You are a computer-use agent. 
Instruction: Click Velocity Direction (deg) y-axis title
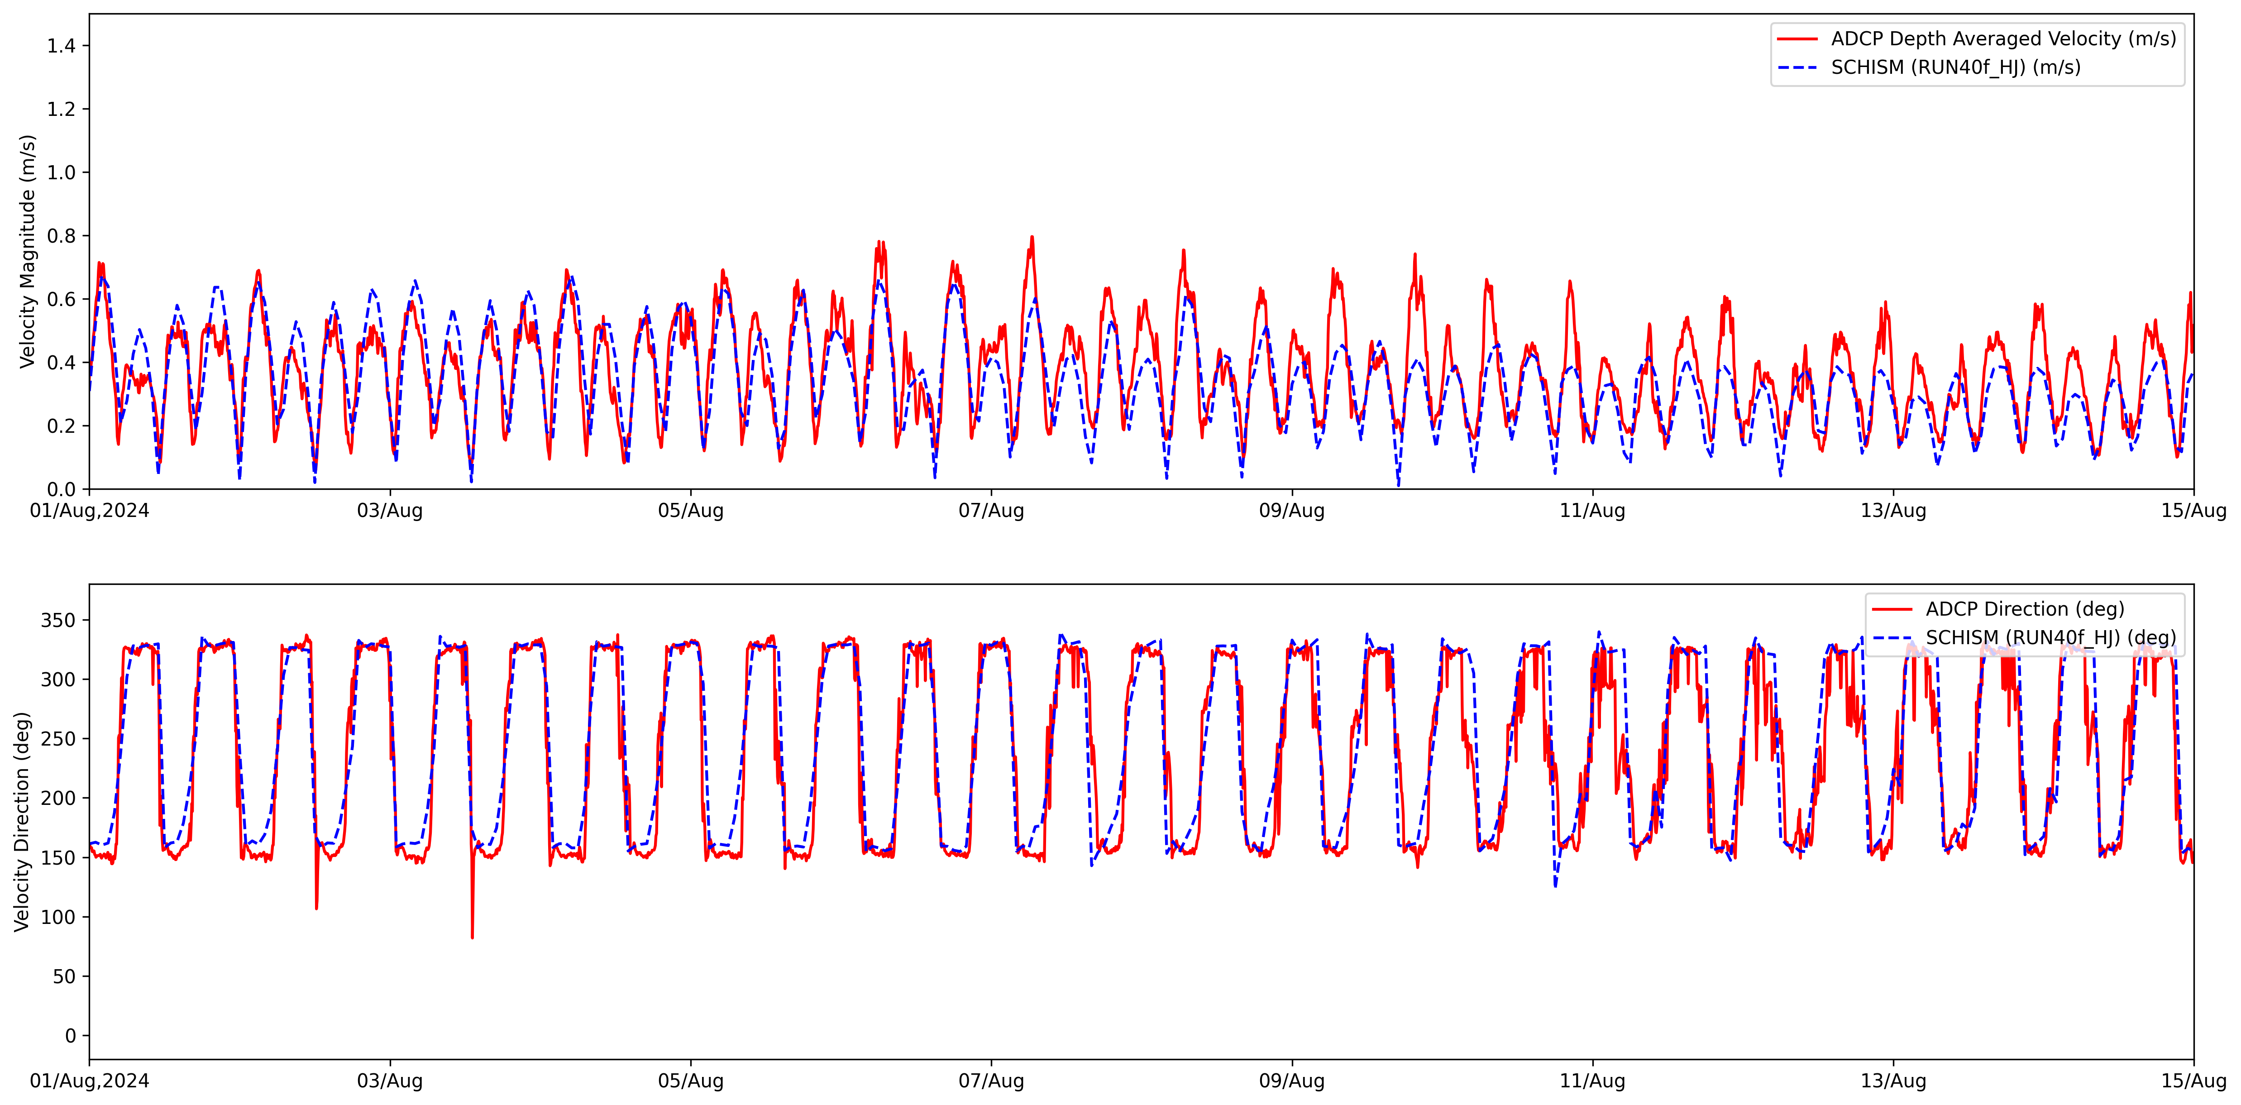tap(23, 821)
